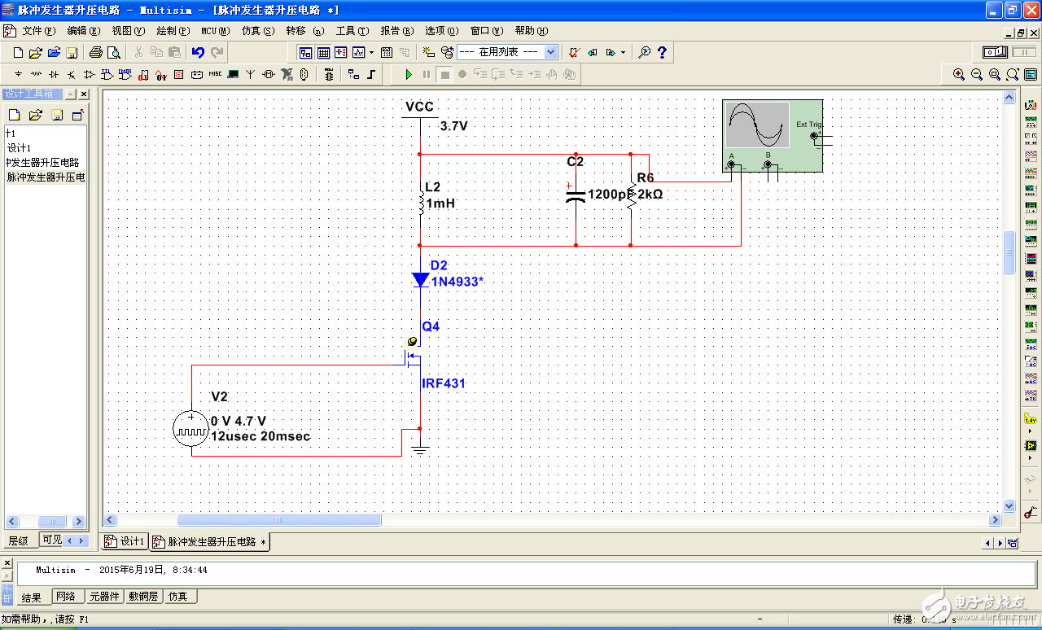Run Electrical Rules Check icon
This screenshot has width=1042, height=630.
point(573,53)
